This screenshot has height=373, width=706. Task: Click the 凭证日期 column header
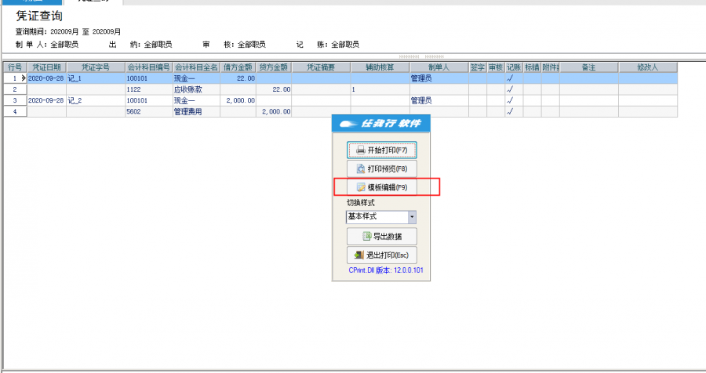click(47, 67)
